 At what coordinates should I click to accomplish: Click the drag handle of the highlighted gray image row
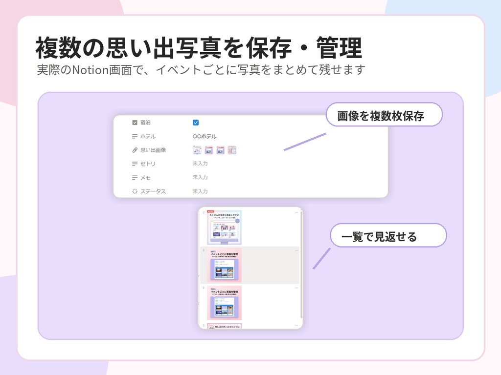[204, 250]
